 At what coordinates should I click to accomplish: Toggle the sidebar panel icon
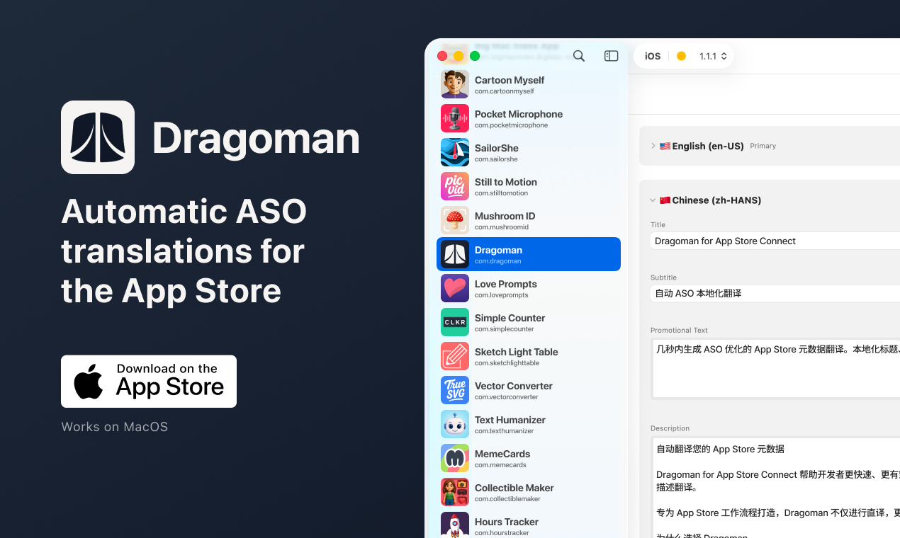611,56
